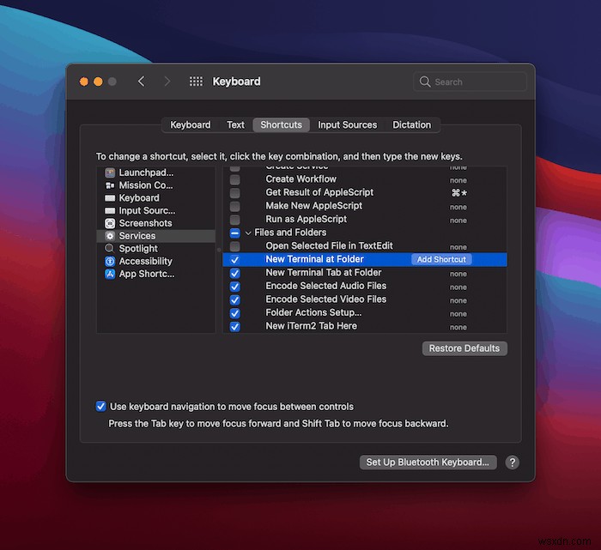The height and width of the screenshot is (550, 601).
Task: Click the Mission Control icon in sidebar
Action: (x=110, y=185)
